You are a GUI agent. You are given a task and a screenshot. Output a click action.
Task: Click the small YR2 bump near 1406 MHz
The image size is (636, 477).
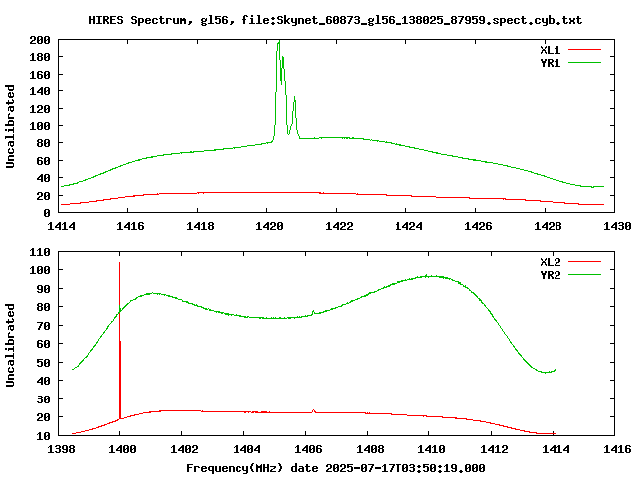pos(314,312)
